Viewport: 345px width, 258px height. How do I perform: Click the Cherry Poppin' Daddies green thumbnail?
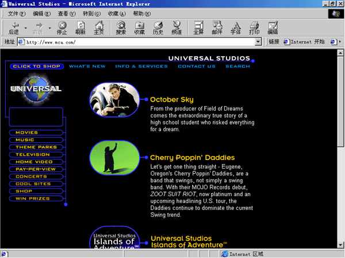pos(114,158)
